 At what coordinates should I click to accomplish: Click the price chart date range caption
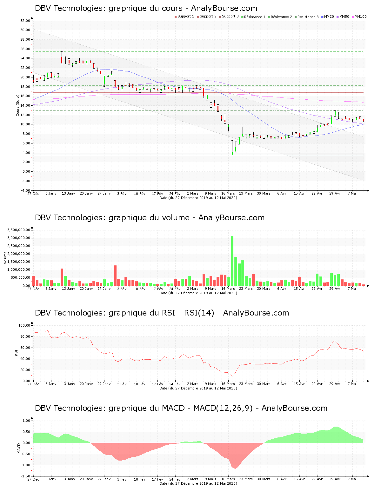click(198, 198)
